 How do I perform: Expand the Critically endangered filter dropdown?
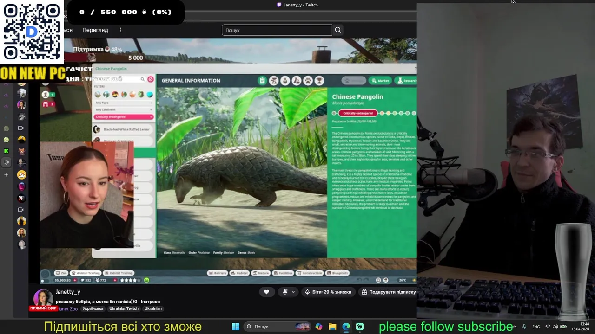point(124,117)
